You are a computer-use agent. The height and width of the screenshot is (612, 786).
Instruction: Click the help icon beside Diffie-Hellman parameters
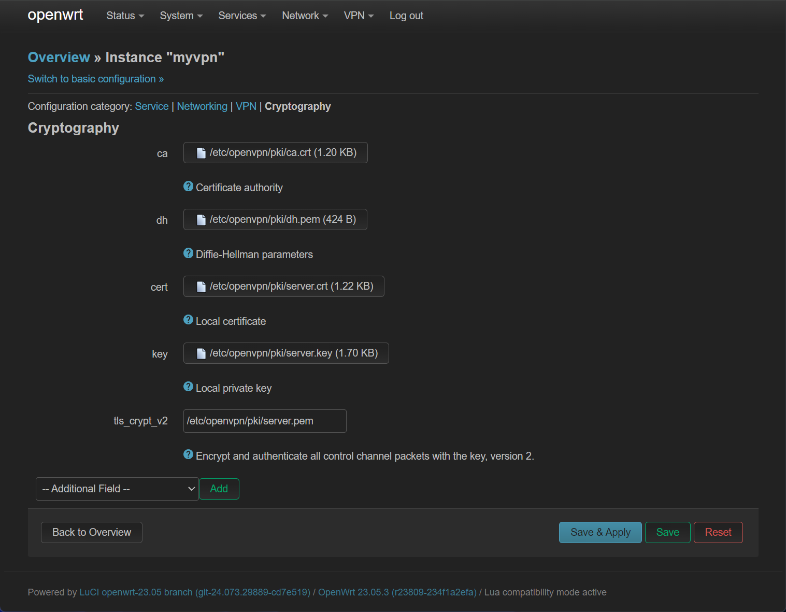coord(188,253)
